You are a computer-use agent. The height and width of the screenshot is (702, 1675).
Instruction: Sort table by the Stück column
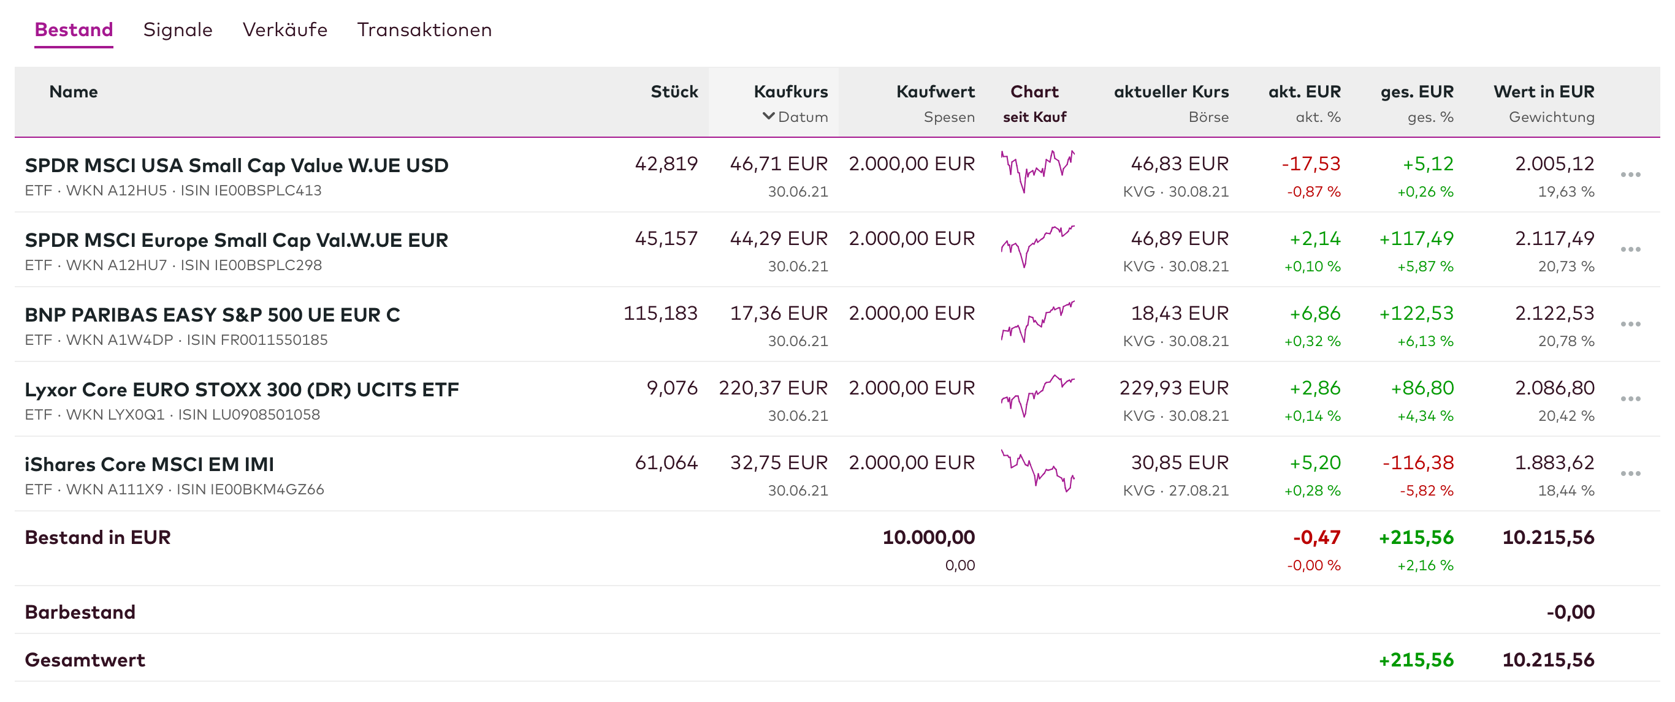[674, 91]
